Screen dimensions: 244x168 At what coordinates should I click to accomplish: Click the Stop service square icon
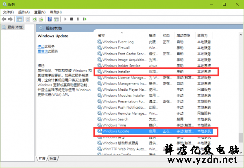72,19
